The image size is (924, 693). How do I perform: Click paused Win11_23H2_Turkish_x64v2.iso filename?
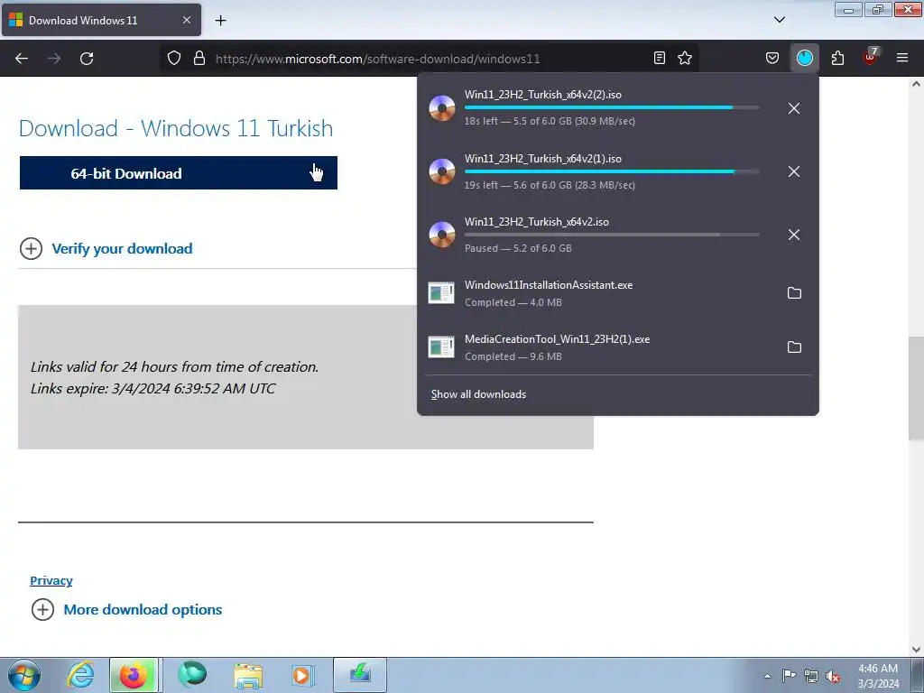tap(536, 222)
